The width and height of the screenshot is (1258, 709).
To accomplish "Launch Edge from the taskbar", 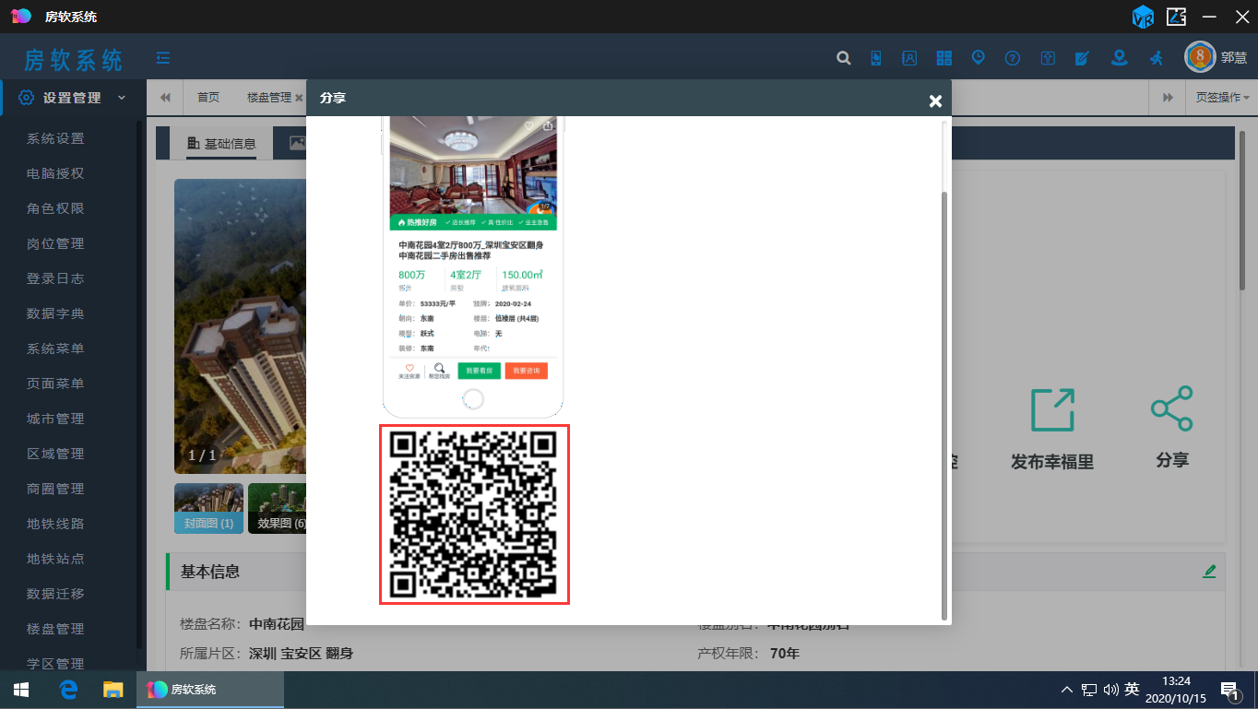I will tap(68, 690).
